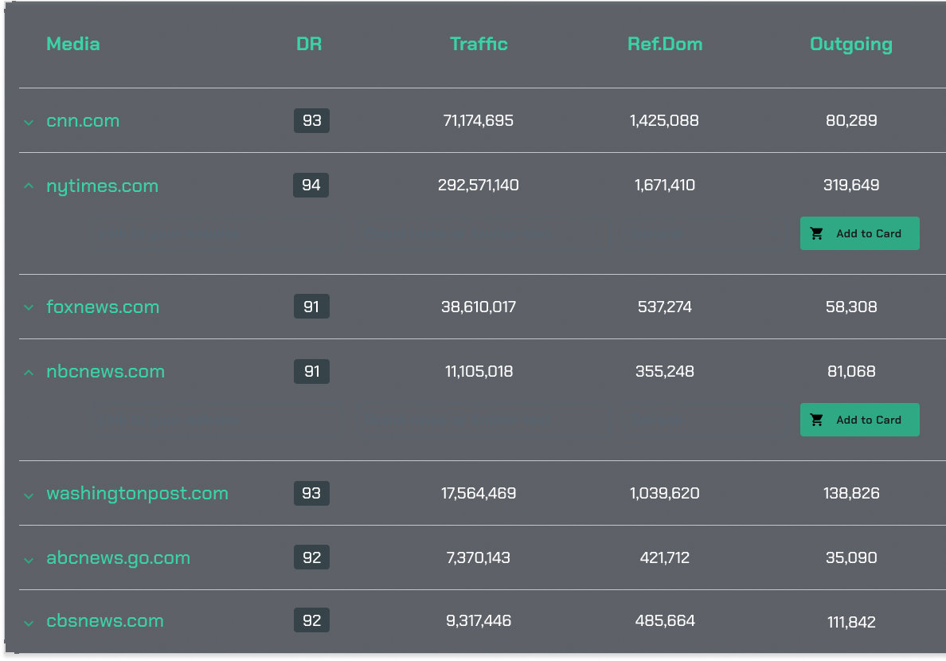This screenshot has width=946, height=661.
Task: Collapse the nbcnews.com row
Action: pos(29,370)
